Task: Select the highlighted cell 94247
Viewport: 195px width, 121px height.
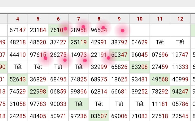Action: coord(180,91)
